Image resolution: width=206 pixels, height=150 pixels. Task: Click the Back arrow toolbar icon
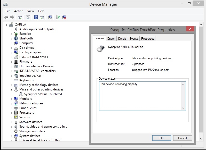6,17
